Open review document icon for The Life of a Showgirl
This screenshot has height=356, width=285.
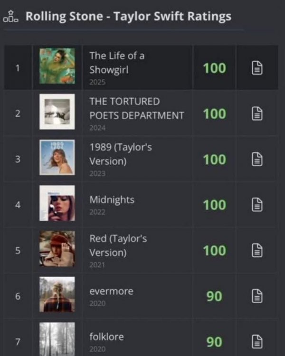point(256,68)
